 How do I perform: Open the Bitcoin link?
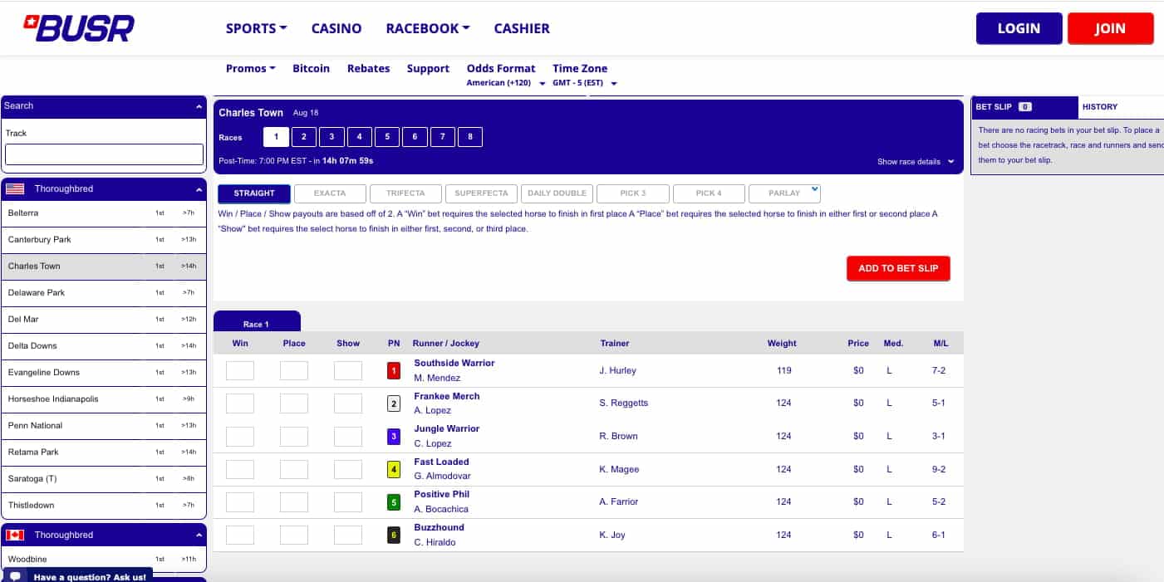pyautogui.click(x=312, y=69)
